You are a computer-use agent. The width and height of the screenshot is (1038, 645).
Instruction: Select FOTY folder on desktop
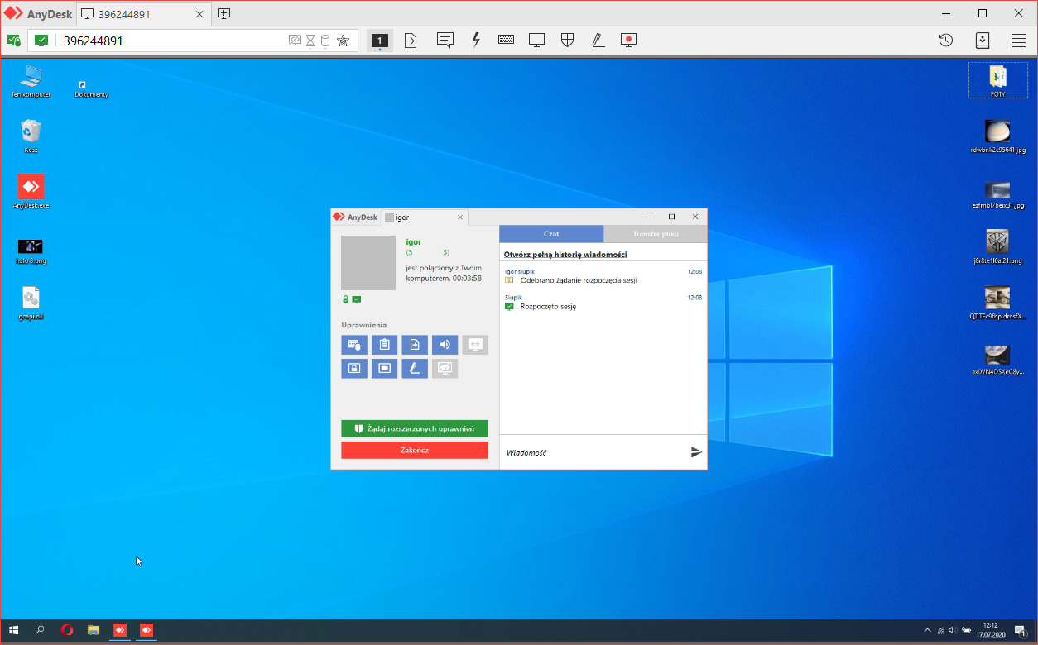coord(997,81)
